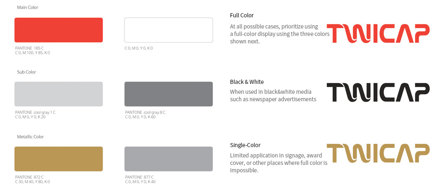Click the PANTONE cool gray 8 C label
Image resolution: width=444 pixels, height=193 pixels.
tap(145, 112)
